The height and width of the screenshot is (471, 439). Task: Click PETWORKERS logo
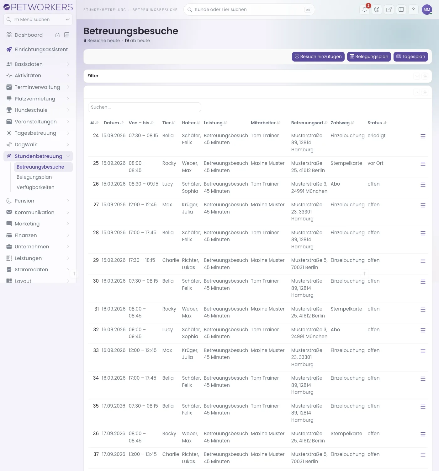coord(38,7)
